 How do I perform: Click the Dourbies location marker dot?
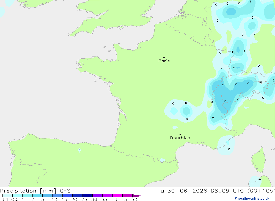point(180,134)
